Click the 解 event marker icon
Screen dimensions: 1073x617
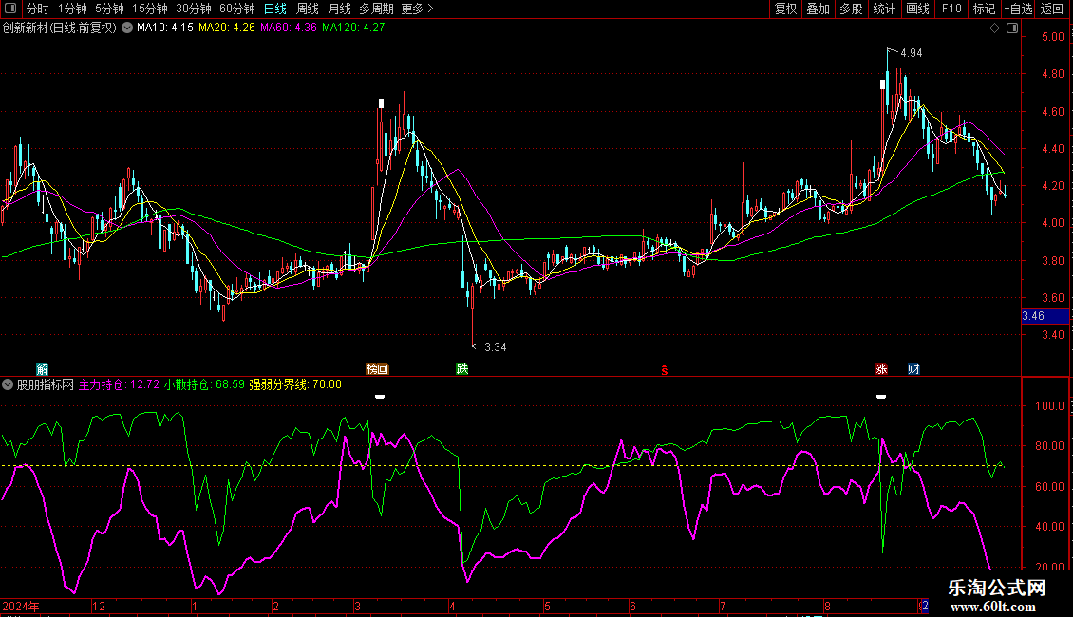42,368
